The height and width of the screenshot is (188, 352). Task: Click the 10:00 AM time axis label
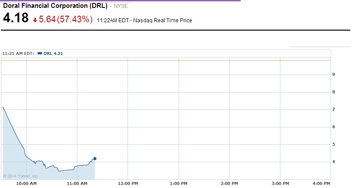tap(27, 183)
